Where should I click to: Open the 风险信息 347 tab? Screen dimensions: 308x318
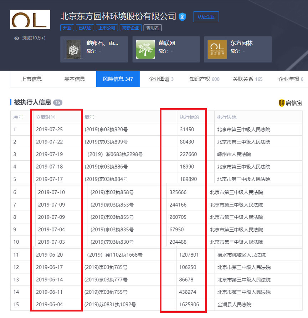tap(118, 79)
